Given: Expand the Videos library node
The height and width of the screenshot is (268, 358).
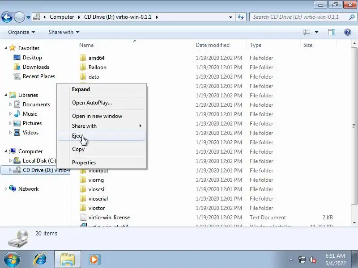Looking at the screenshot, I should [x=10, y=132].
